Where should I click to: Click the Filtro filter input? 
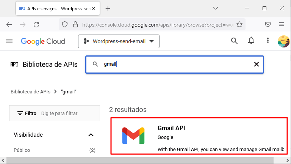55,113
